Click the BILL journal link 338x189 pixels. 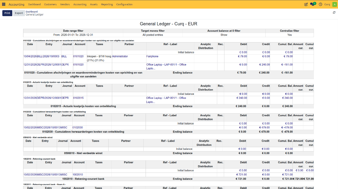tap(64, 56)
